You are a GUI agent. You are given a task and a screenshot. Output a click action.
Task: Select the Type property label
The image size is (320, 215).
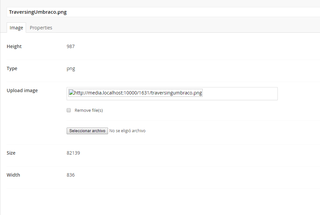[12, 68]
